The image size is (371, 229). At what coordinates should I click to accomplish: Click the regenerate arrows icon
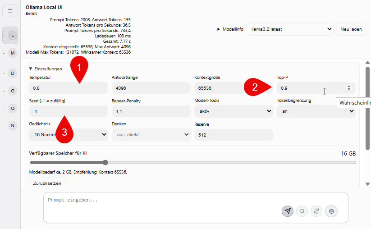[x=317, y=211]
